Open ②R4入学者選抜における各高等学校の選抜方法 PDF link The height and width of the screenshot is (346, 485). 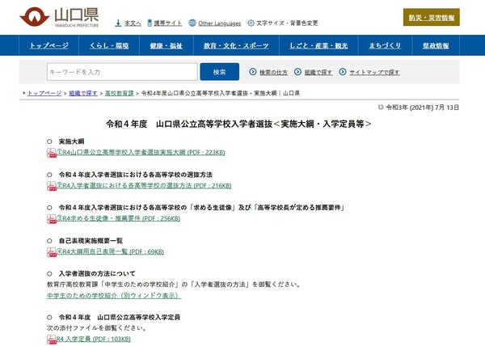tap(144, 185)
